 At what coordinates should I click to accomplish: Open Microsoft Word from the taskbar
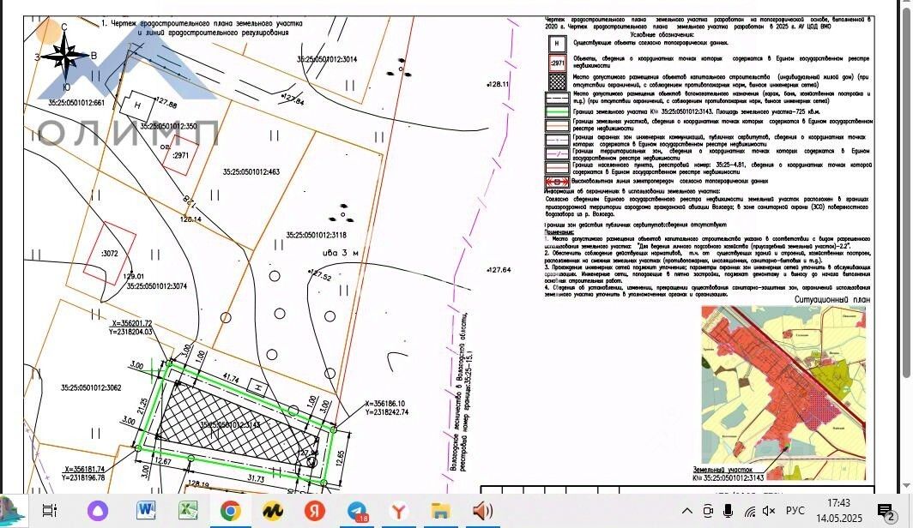(145, 511)
